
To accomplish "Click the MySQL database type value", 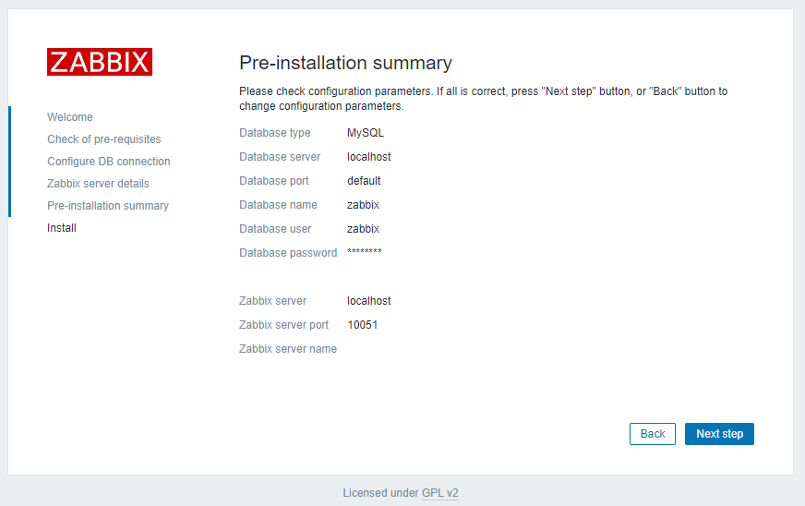I will 366,133.
